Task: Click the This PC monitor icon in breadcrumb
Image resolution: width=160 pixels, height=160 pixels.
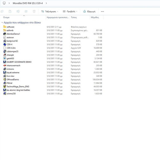Action: [x=4, y=3]
